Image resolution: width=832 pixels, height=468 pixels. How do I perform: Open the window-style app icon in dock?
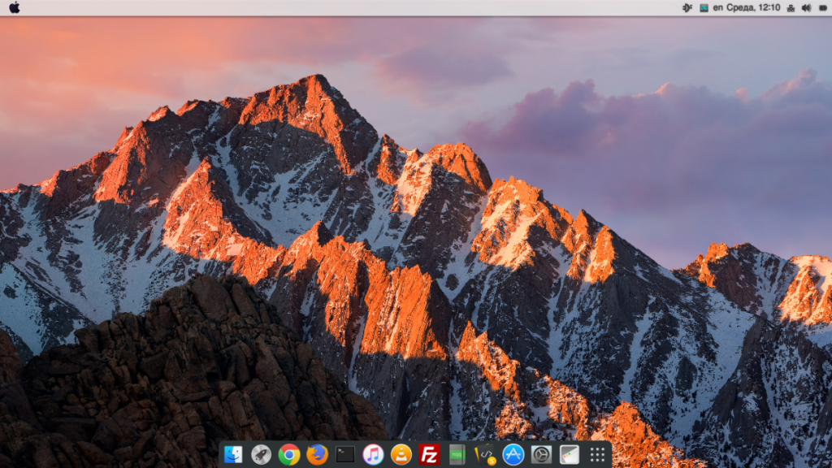coord(570,455)
